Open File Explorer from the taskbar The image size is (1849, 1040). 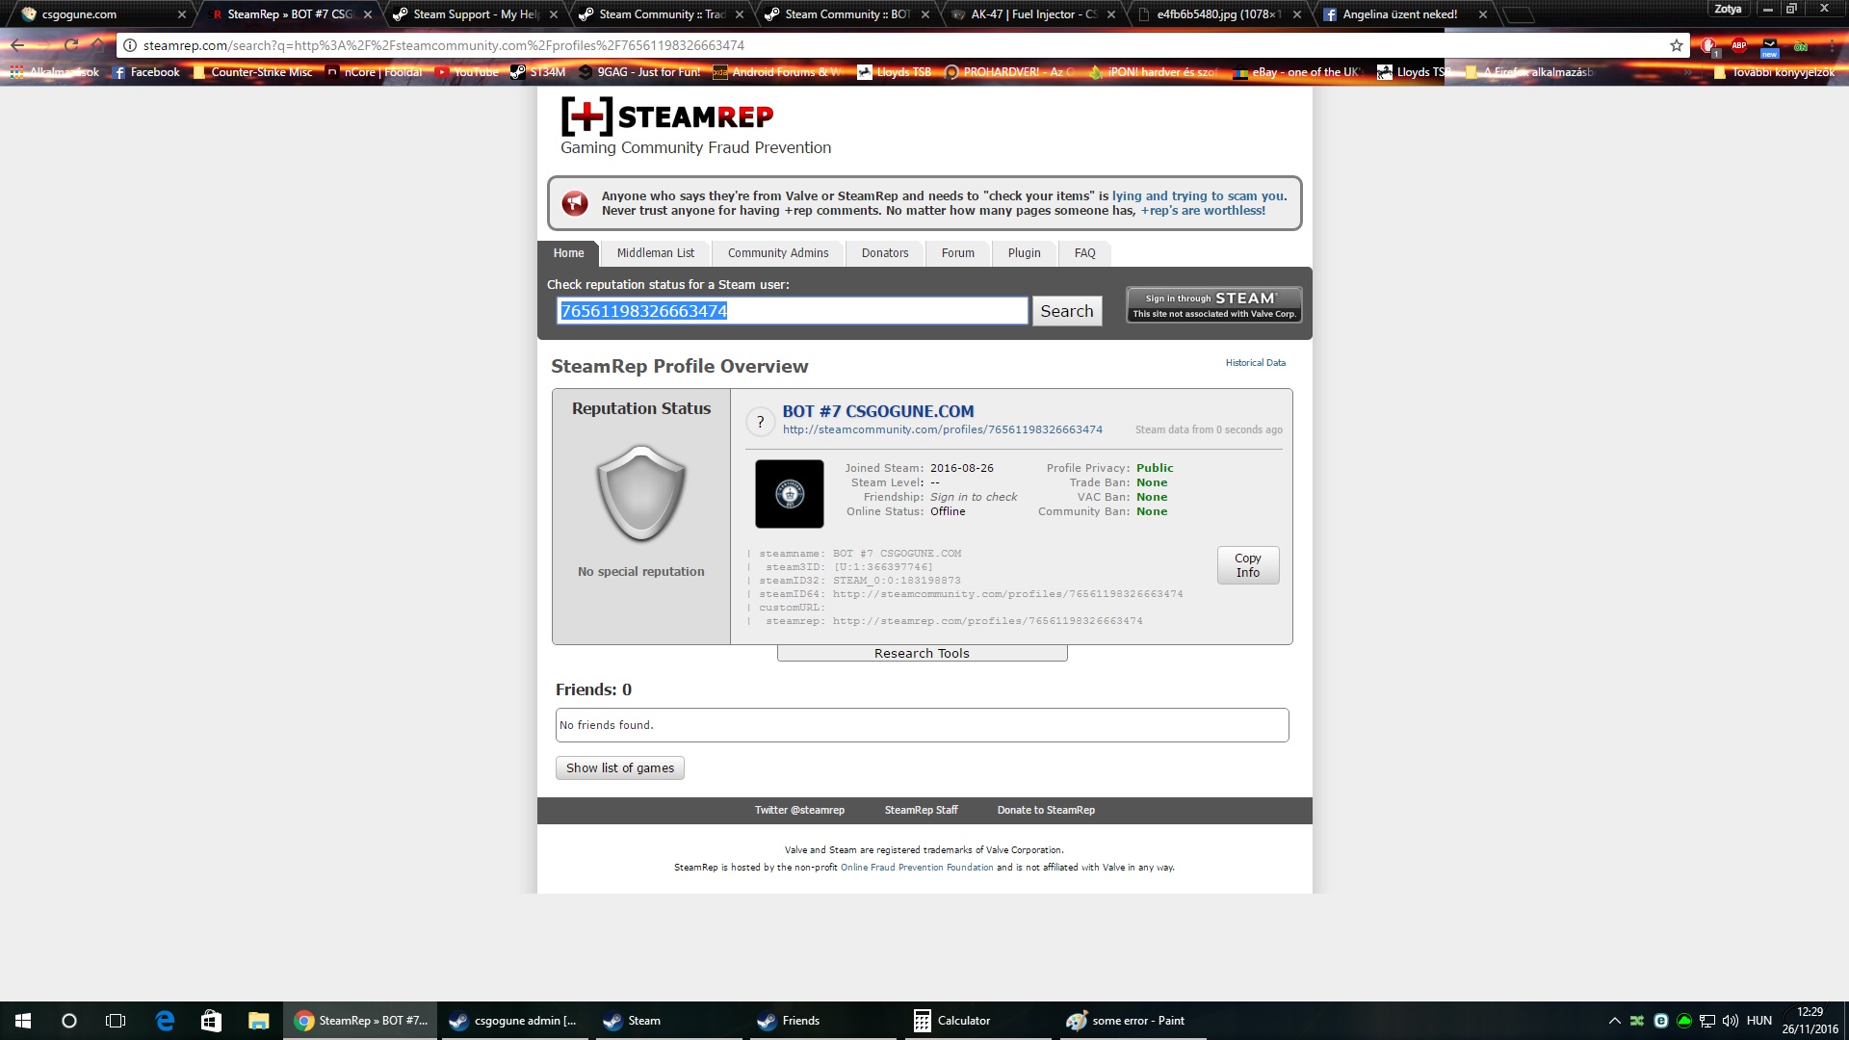pyautogui.click(x=258, y=1021)
